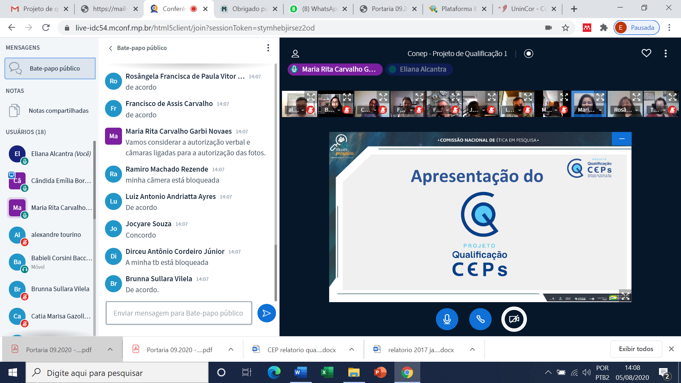Expand fullscreen on the Rosâ... webcam
The width and height of the screenshot is (681, 383).
point(636,97)
